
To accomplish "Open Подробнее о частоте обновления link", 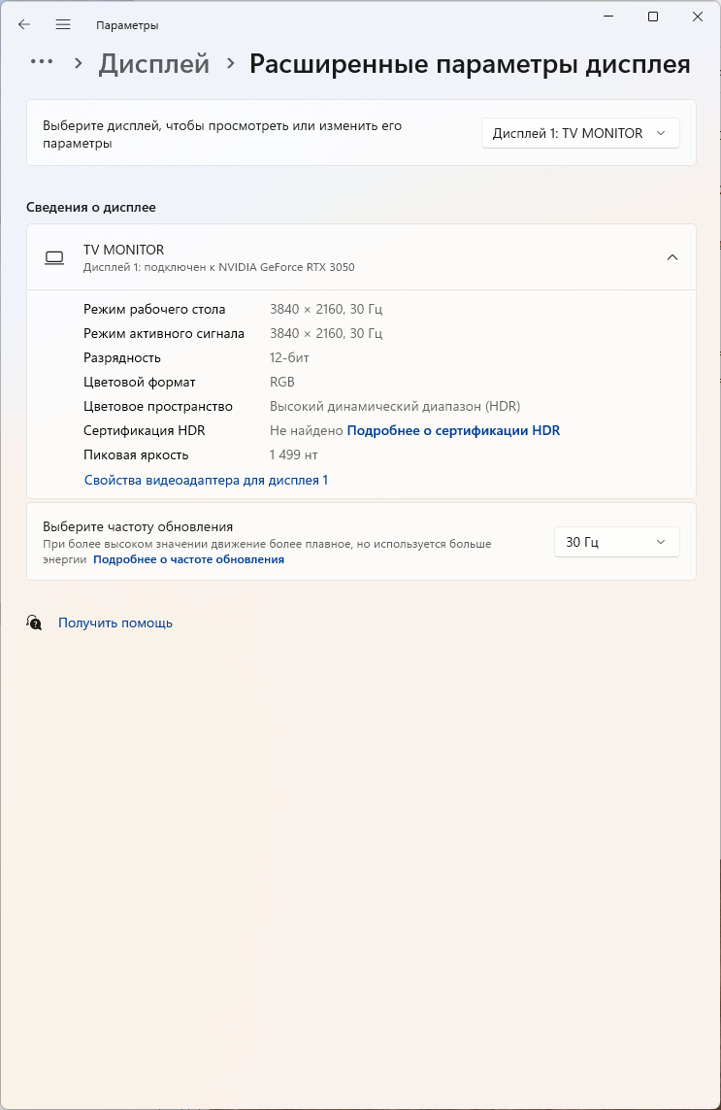I will tap(188, 559).
